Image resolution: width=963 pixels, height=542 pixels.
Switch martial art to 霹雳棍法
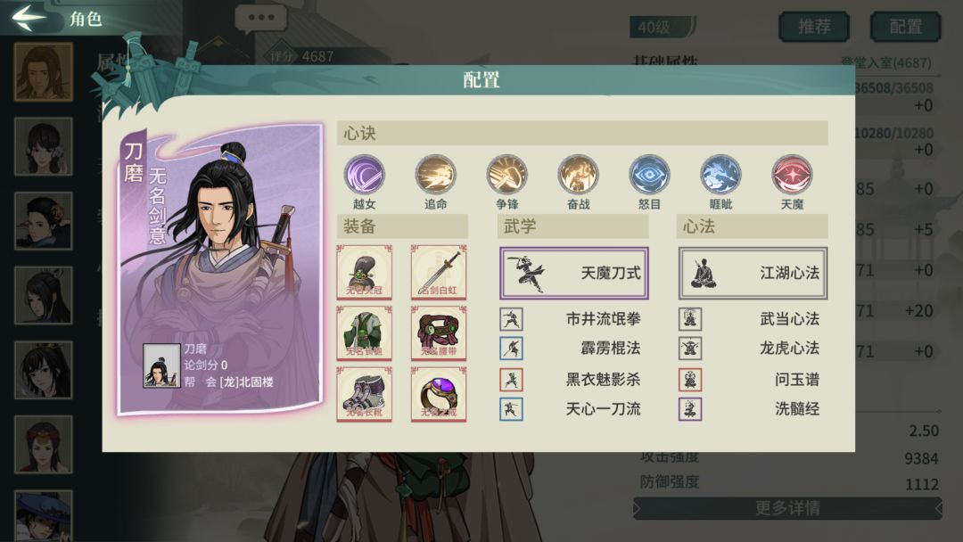pyautogui.click(x=573, y=349)
